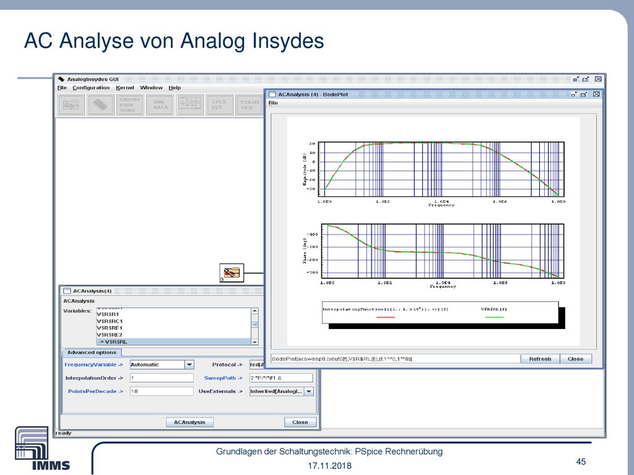Open the FrequencyVariable Automatic dropdown
The image size is (634, 475).
pos(189,365)
